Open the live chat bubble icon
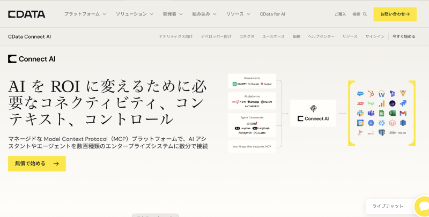The image size is (429, 217). point(423,206)
